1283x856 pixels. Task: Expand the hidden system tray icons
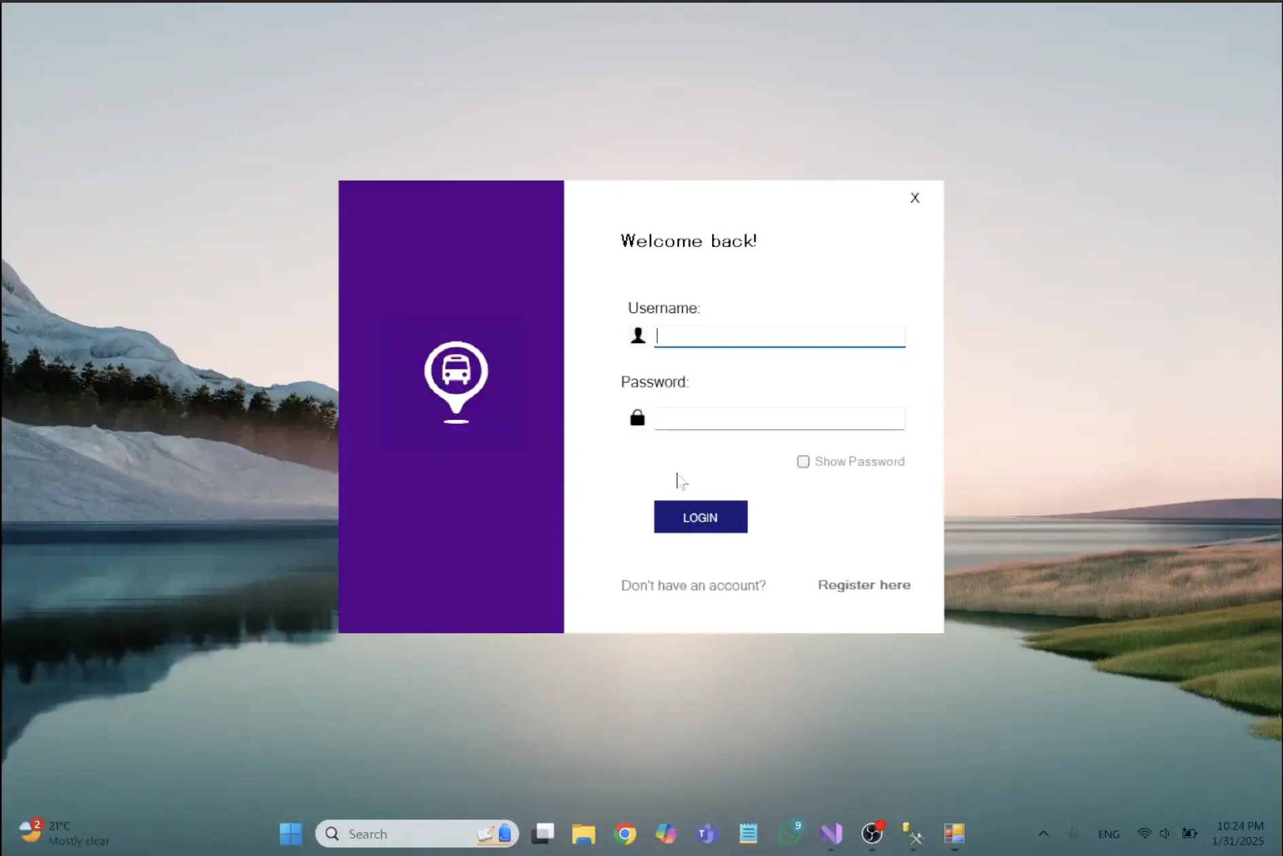[x=1044, y=834]
